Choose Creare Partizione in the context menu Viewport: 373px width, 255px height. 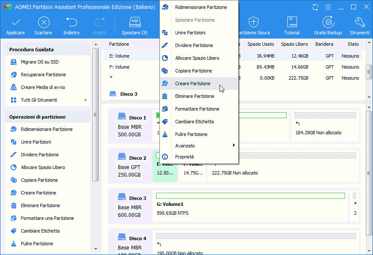point(199,83)
